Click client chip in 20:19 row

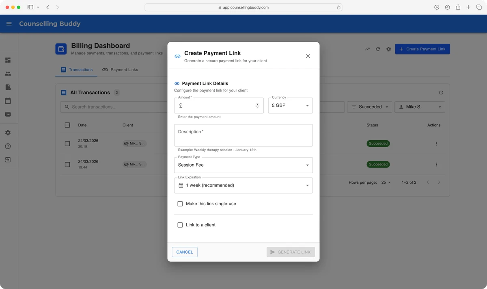135,143
